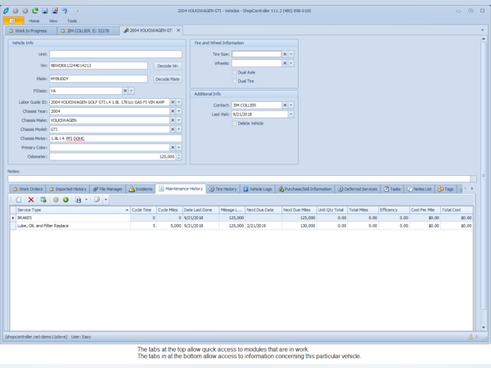Click the Odometer spinner arrows
The image size is (491, 368).
click(x=178, y=156)
